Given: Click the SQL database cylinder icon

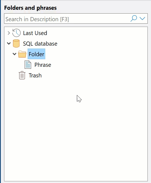Looking at the screenshot, I should click(16, 43).
